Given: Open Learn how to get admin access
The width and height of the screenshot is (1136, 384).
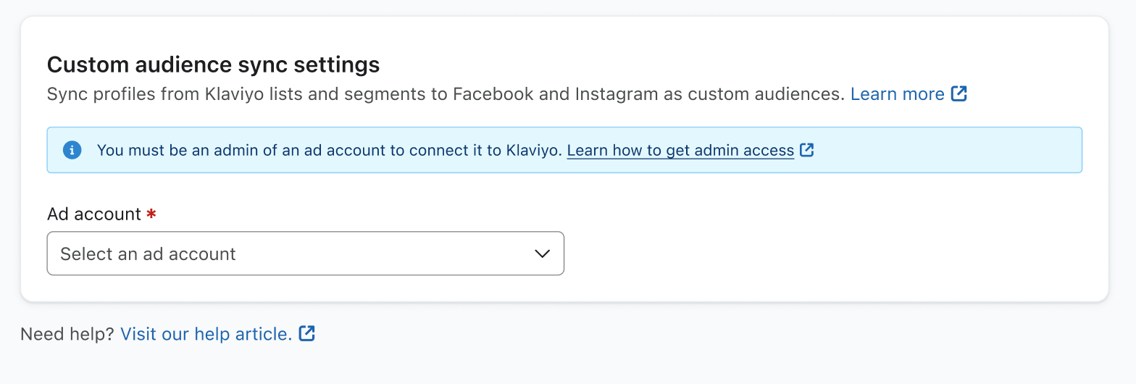Looking at the screenshot, I should point(680,151).
